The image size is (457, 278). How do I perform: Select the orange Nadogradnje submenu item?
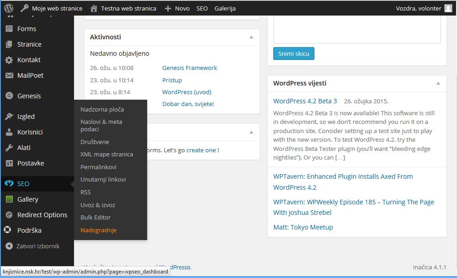click(x=99, y=230)
